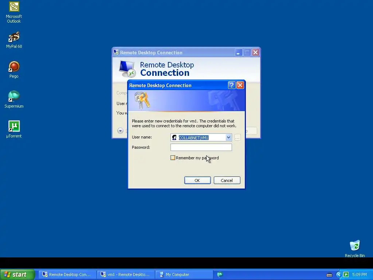Expand the User name dropdown
Image resolution: width=373 pixels, height=280 pixels.
pos(228,137)
